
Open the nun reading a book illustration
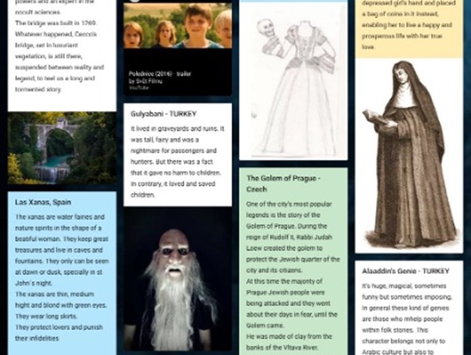(408, 155)
